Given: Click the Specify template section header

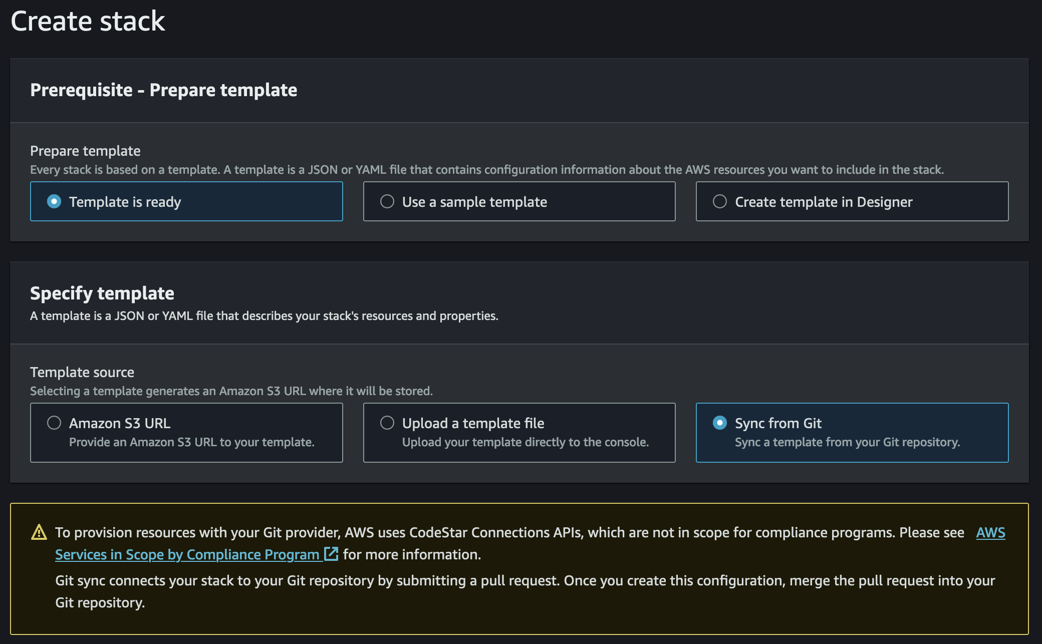Looking at the screenshot, I should point(103,293).
